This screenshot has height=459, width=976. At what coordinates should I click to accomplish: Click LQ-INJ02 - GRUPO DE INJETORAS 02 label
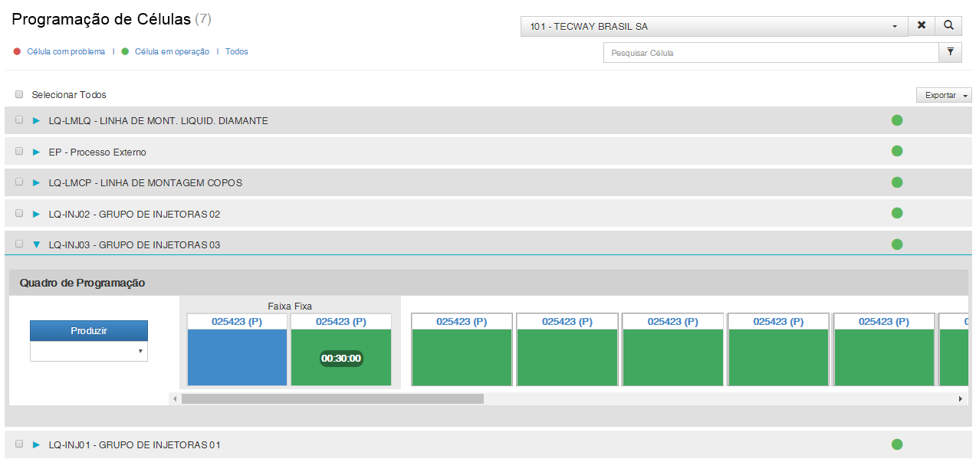coord(134,215)
